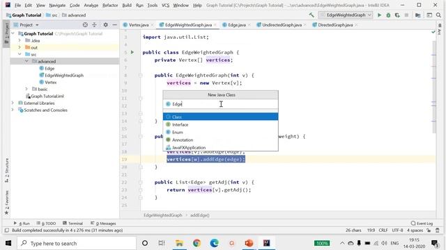This screenshot has width=446, height=250.
Task: Open PowerPoint from the taskbar
Action: tap(249, 243)
